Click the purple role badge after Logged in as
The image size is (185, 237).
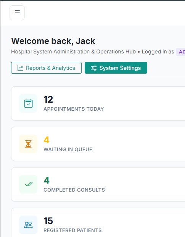[181, 52]
